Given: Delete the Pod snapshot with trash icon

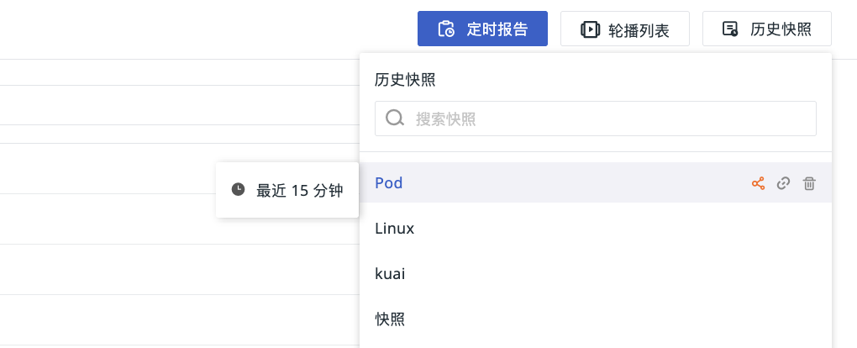Looking at the screenshot, I should [x=809, y=183].
